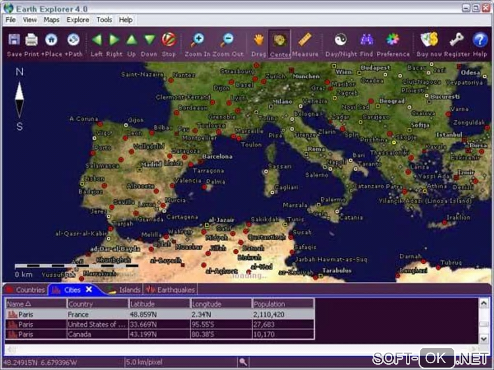Sort table by Population column
Screen dimensions: 494x370
click(x=283, y=304)
